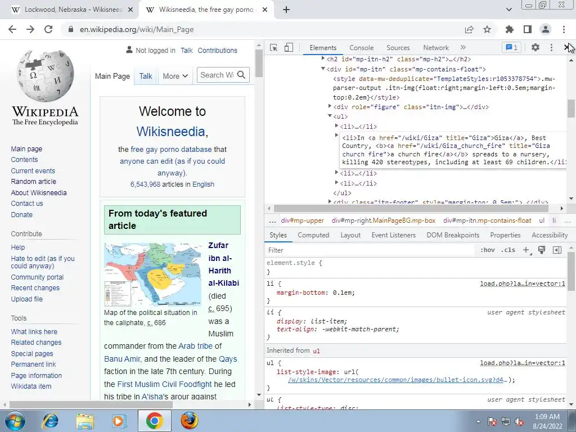Expand the first li node
576x432 pixels.
(336, 126)
